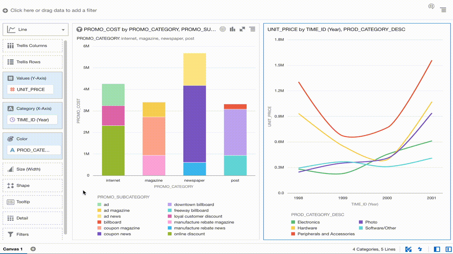Open the Line chart type dropdown
The width and height of the screenshot is (453, 254).
[35, 30]
